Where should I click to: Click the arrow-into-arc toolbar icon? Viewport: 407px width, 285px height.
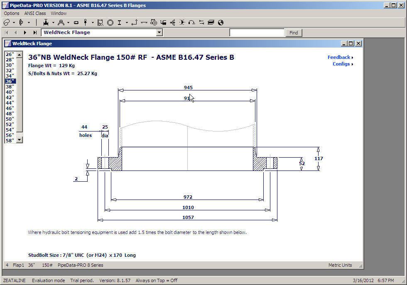point(173,22)
